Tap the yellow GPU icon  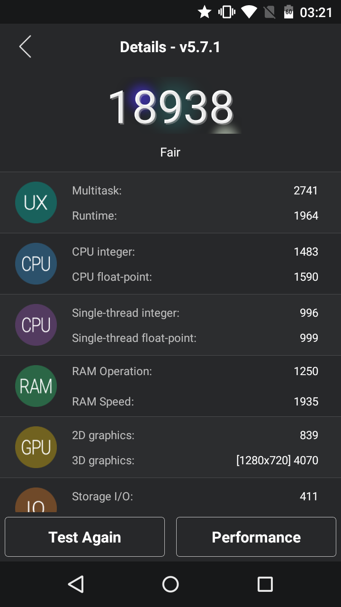pos(36,447)
